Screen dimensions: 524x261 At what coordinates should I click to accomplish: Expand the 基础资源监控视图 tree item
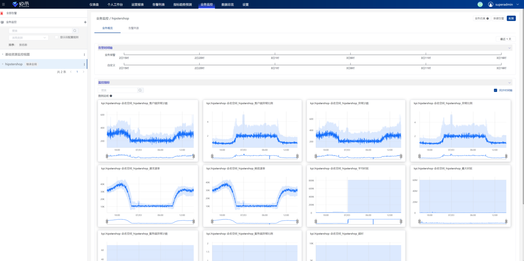[3, 54]
